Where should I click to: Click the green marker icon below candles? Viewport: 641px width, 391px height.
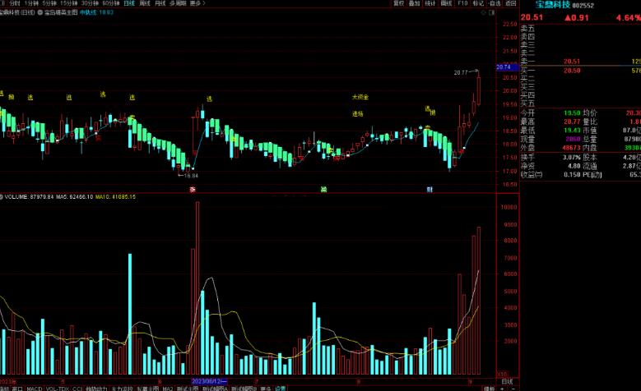323,190
